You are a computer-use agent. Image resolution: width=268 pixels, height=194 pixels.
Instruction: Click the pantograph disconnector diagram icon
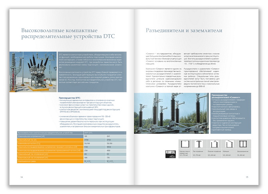point(199,144)
